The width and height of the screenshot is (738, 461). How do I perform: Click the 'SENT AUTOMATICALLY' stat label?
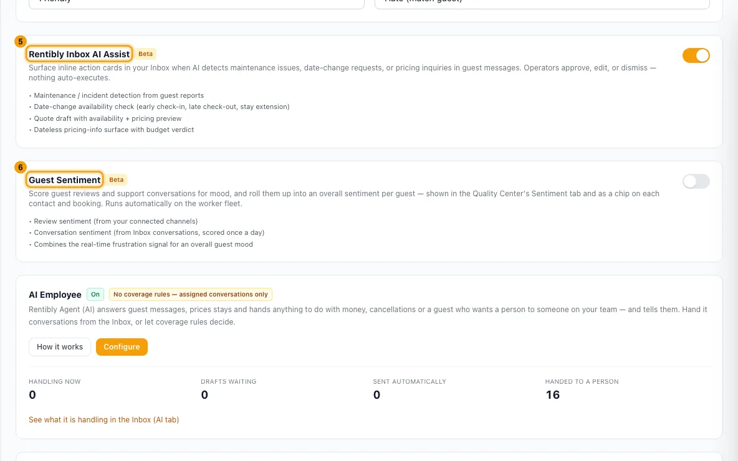coord(410,381)
